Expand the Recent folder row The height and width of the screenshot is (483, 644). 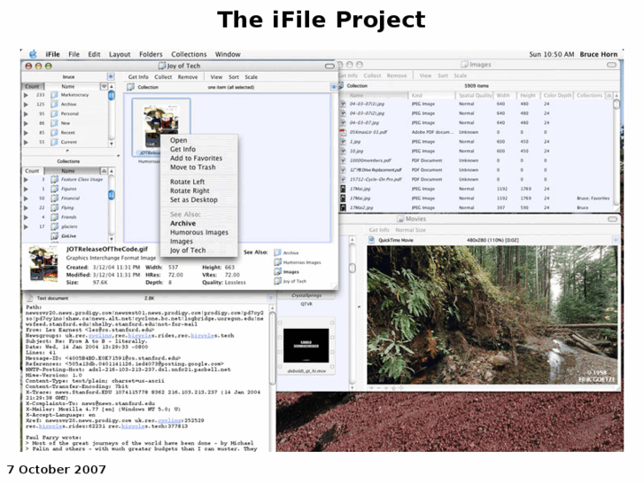click(x=27, y=133)
